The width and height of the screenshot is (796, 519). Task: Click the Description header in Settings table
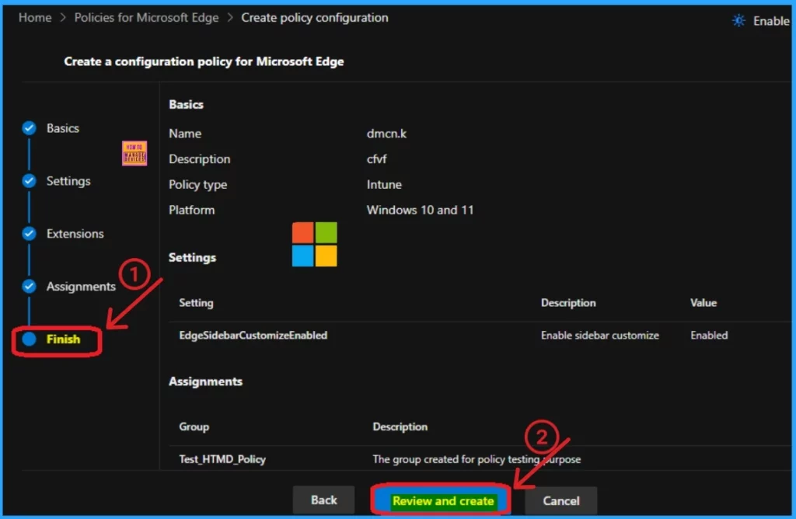568,303
